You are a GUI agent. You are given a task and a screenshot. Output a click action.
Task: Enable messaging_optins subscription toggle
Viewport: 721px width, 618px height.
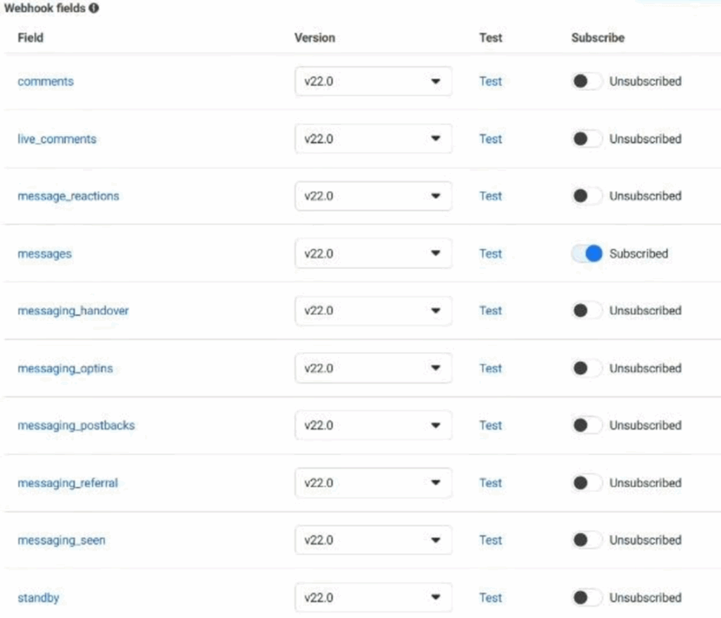coord(587,369)
